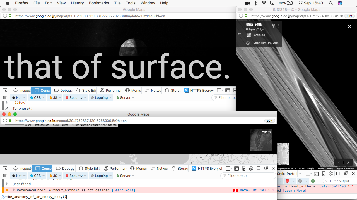Viewport: 357px width, 200px height.
Task: Show previous Street View image arrow
Action: 339,162
